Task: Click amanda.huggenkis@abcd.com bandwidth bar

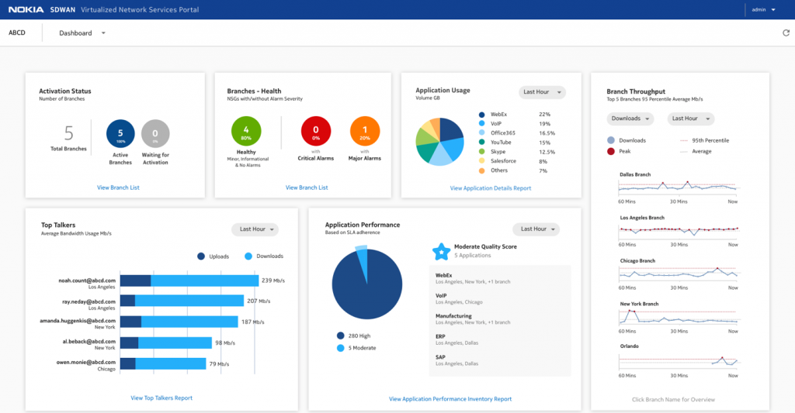Action: click(179, 322)
